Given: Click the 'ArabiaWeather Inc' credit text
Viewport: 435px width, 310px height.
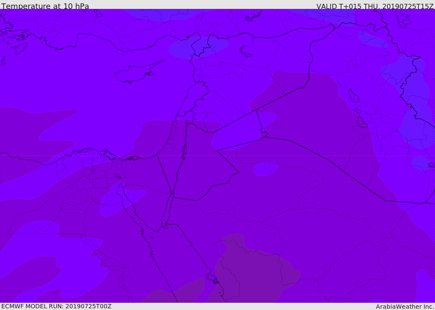Looking at the screenshot, I should pos(405,307).
